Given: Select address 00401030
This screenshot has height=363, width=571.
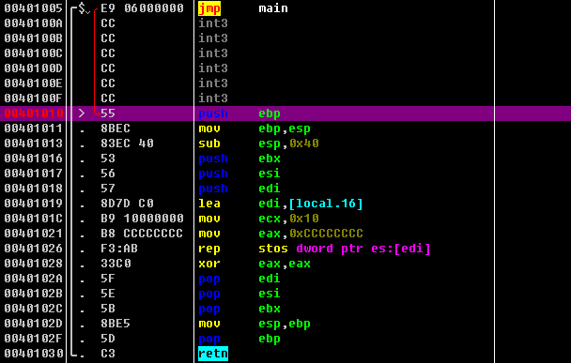Looking at the screenshot, I should click(34, 354).
